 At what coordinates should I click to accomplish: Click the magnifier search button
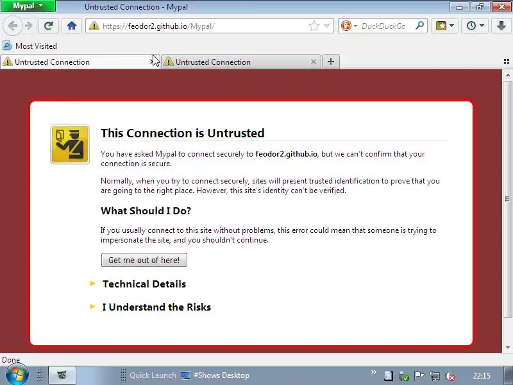pyautogui.click(x=420, y=26)
